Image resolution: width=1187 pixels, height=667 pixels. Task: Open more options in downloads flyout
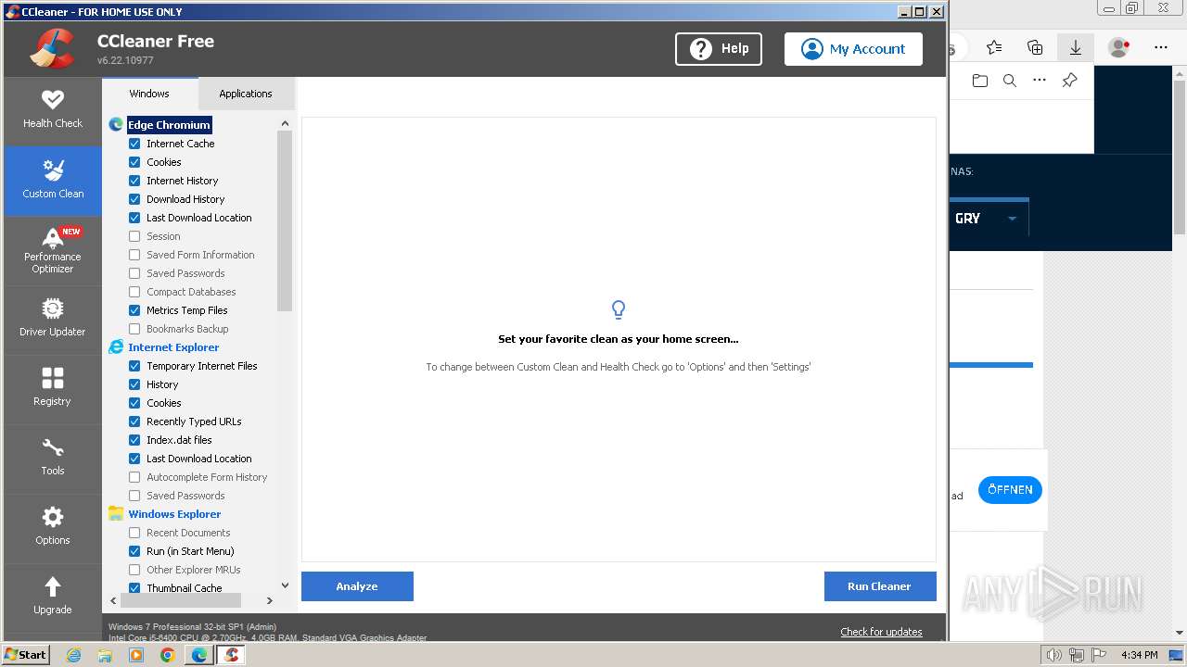(x=1040, y=81)
